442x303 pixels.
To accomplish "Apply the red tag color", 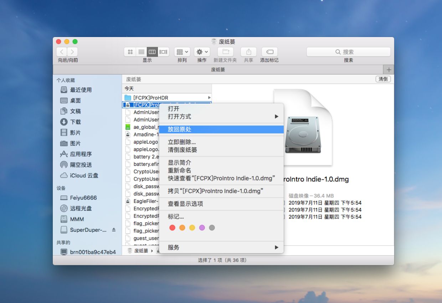I will pos(173,228).
